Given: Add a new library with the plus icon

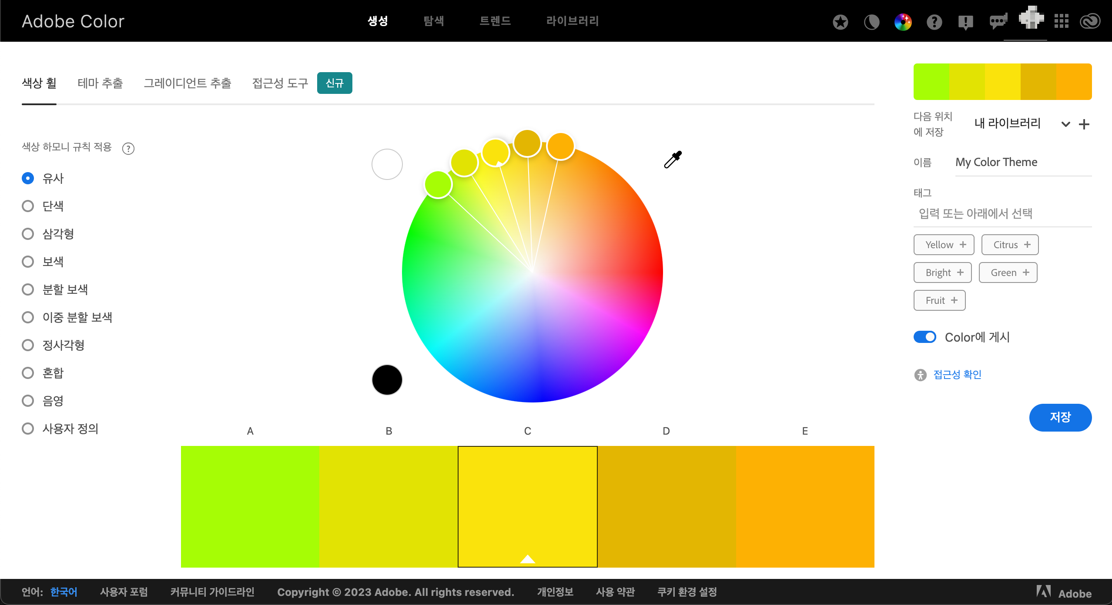Looking at the screenshot, I should pos(1084,124).
